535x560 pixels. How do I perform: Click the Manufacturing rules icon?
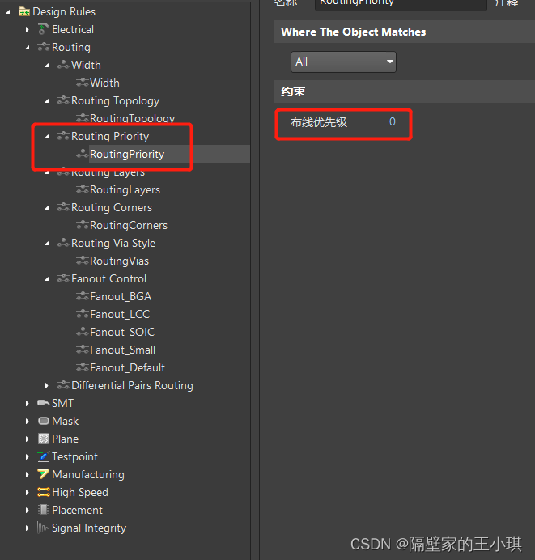(43, 474)
